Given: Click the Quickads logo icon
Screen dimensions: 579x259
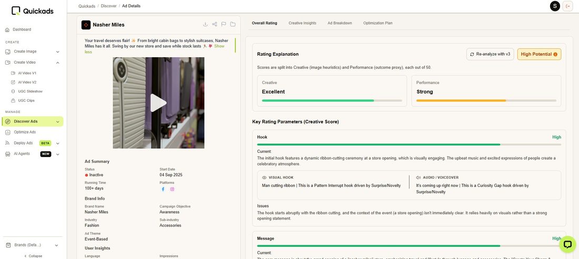Looking at the screenshot, I should tap(15, 11).
